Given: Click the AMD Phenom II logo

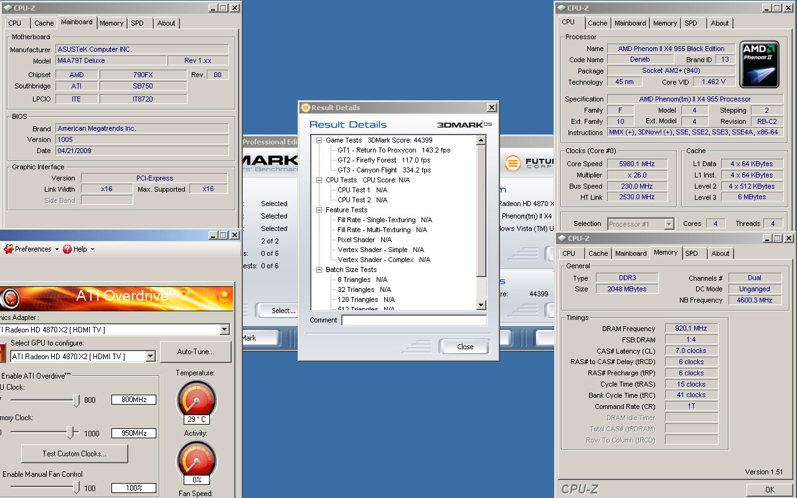Looking at the screenshot, I should (759, 64).
